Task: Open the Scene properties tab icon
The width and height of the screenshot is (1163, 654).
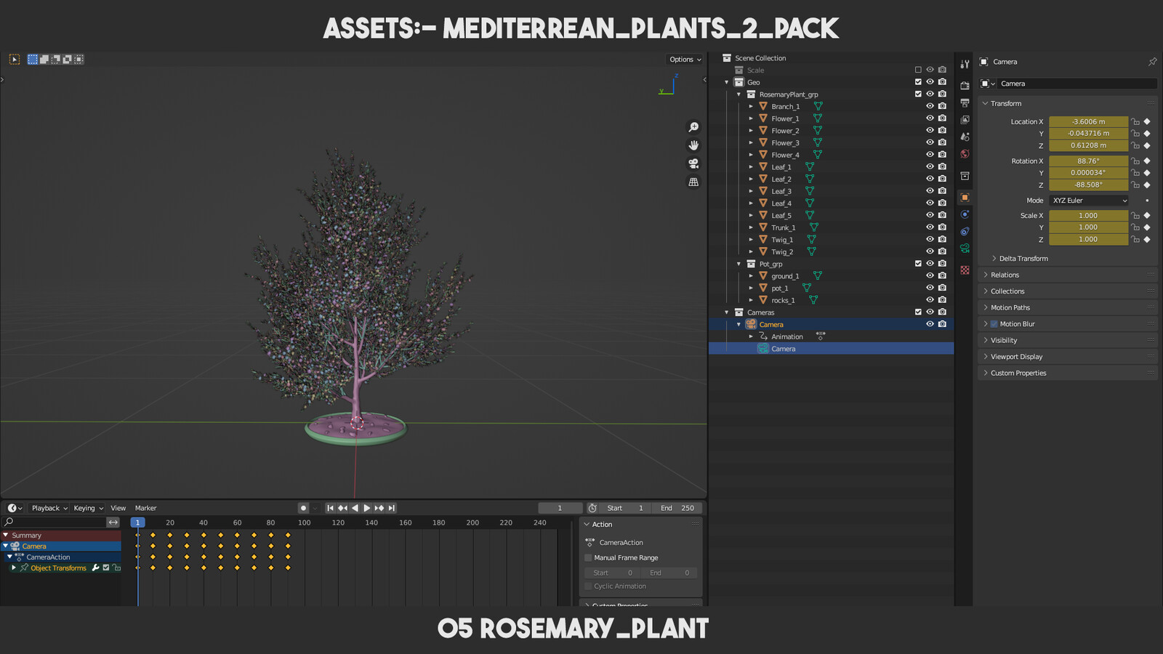Action: [x=965, y=137]
